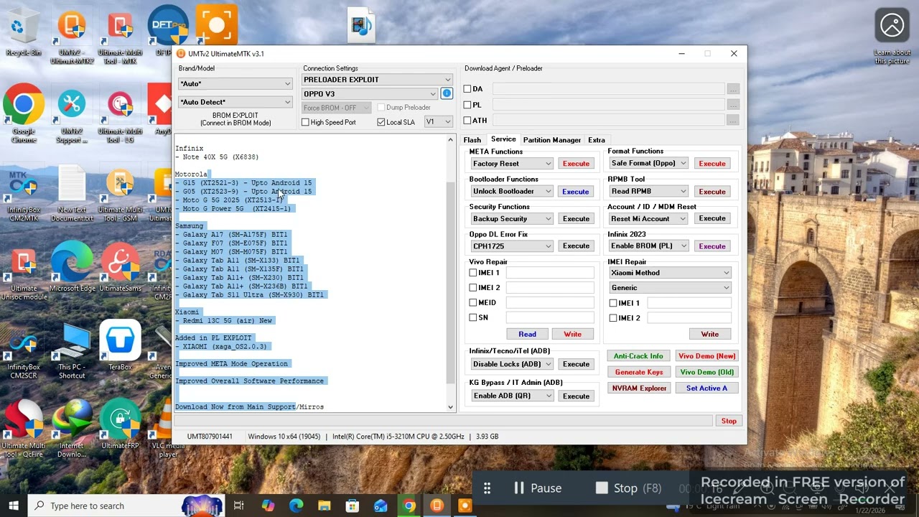Screen dimensions: 919x517
Task: Launch UMTv2 UltimateMTK2 desktop shortcut
Action: (71, 36)
